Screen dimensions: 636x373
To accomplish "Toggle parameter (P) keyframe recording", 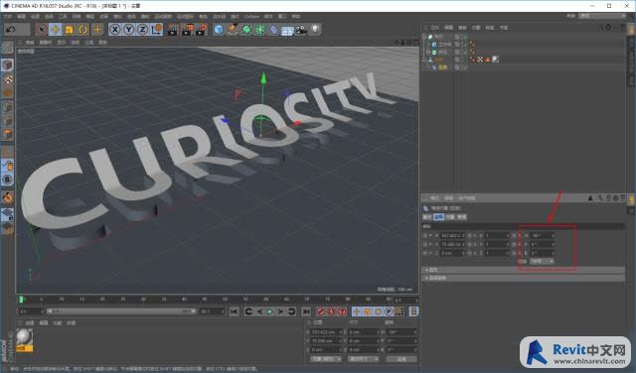I will point(389,311).
